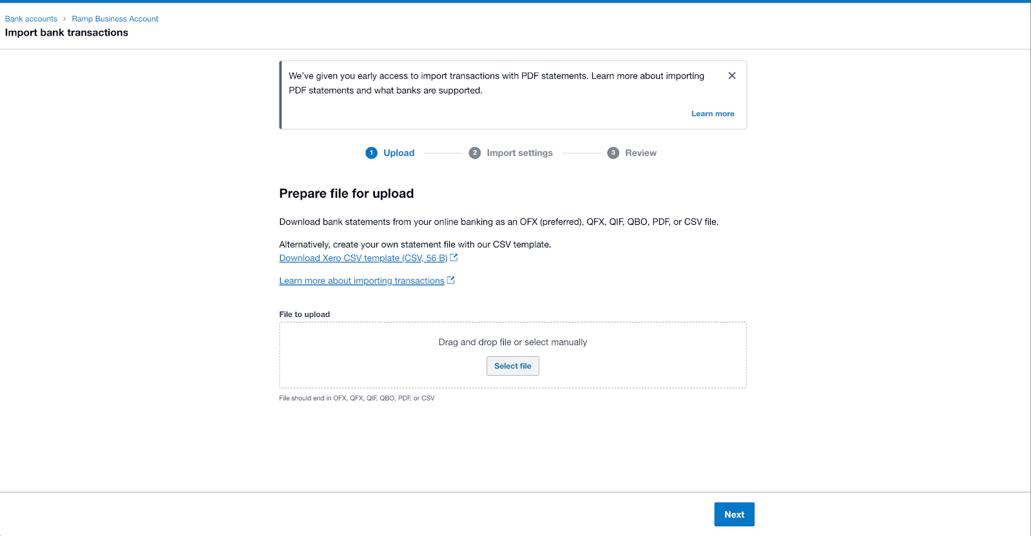Viewport: 1031px width, 536px height.
Task: Dismiss the PDF statements early access banner
Action: click(732, 75)
